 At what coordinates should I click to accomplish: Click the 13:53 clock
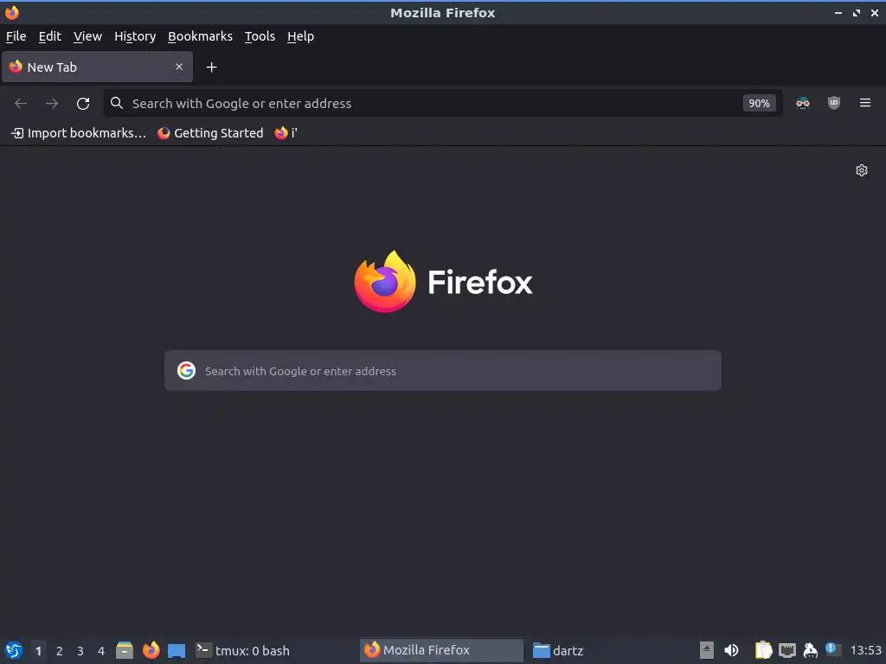click(x=865, y=650)
